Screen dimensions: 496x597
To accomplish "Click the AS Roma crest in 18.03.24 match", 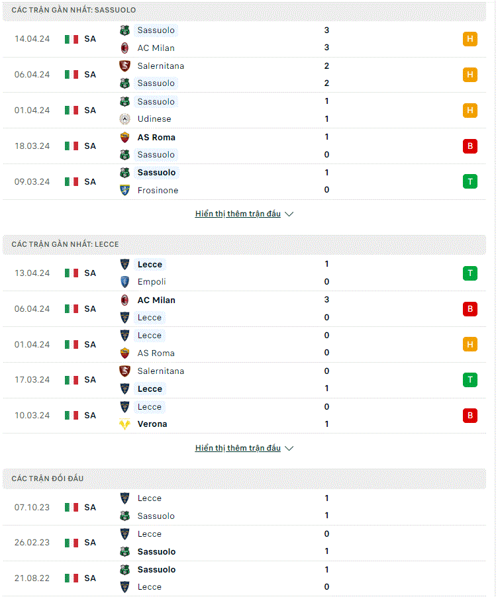I will point(124,138).
